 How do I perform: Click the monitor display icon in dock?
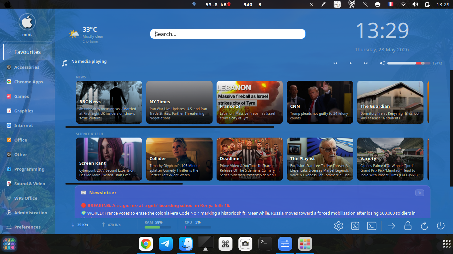tap(206, 243)
